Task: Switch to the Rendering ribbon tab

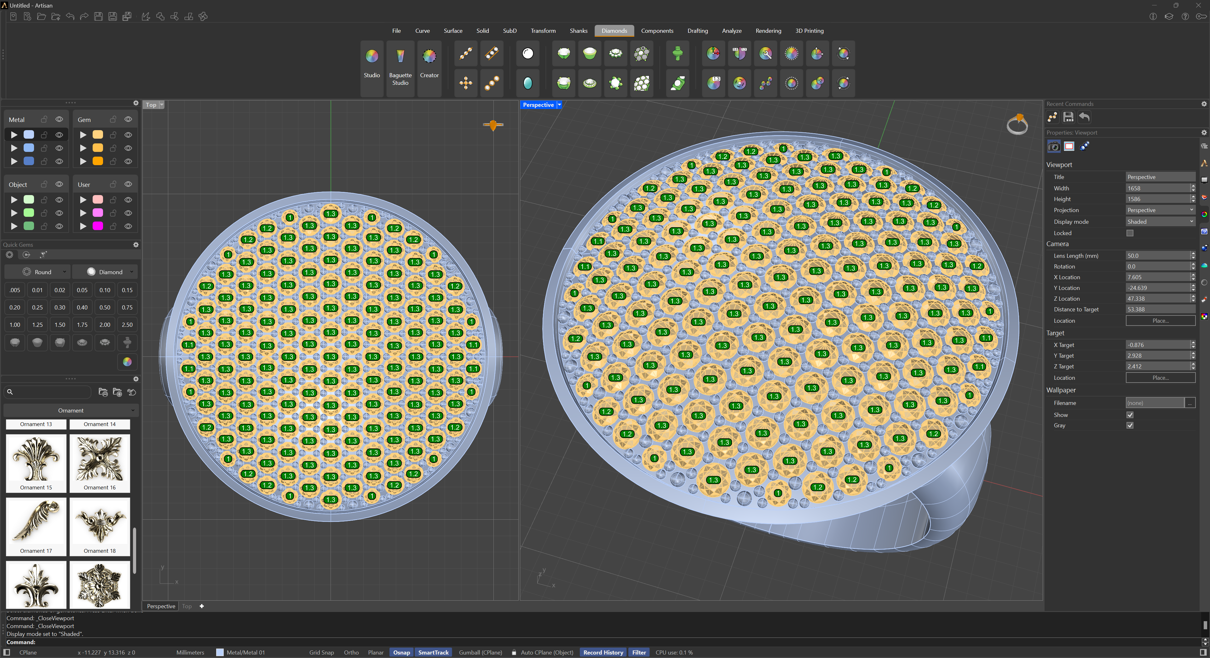Action: (x=768, y=31)
